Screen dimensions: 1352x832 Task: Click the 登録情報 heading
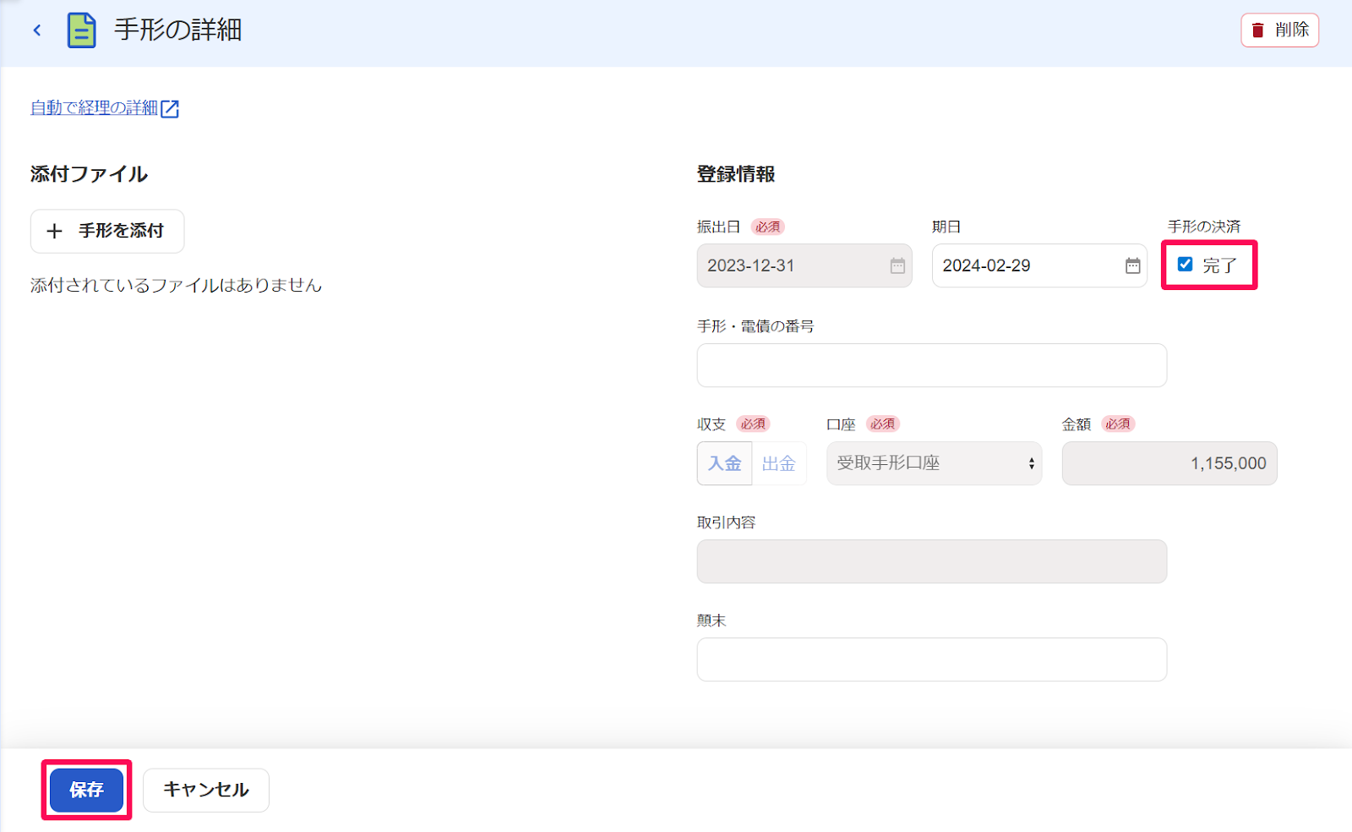736,174
